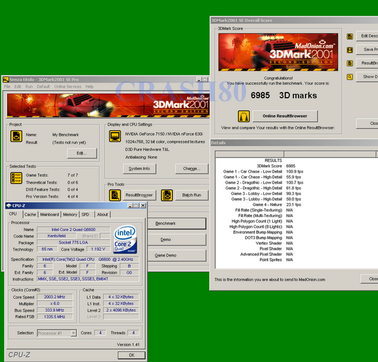Viewport: 378px width, 362px height.
Task: Click the Online ResultBrowser icon beside the button
Action: (x=244, y=116)
